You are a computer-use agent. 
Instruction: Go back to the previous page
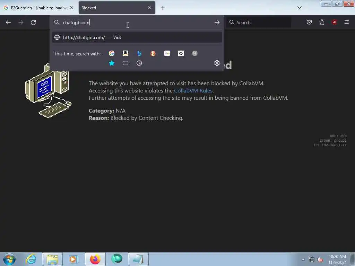tap(8, 23)
